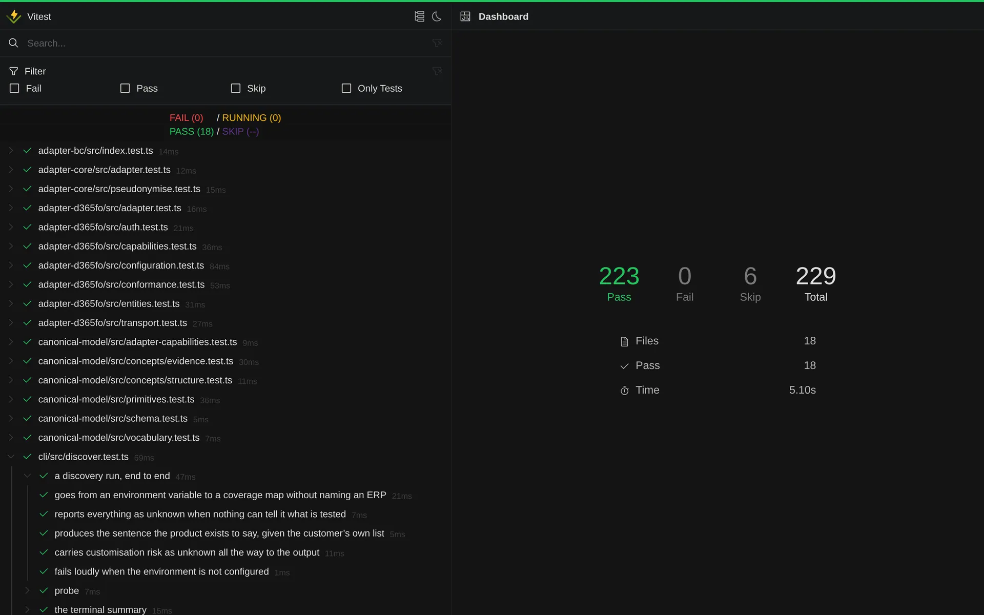Focus the Search input field
The image size is (984, 615).
coord(225,43)
